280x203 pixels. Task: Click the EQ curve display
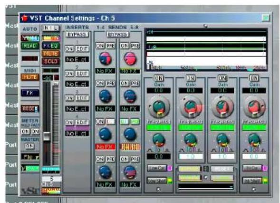206,50
